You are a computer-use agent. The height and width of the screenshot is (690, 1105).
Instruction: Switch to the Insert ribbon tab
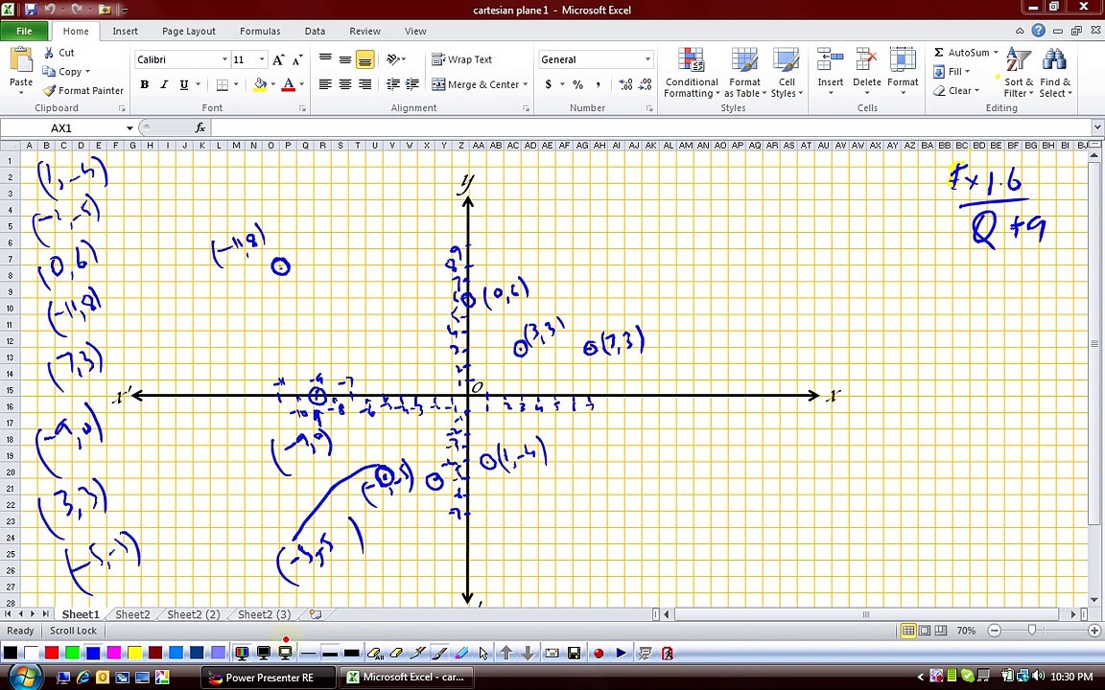126,31
